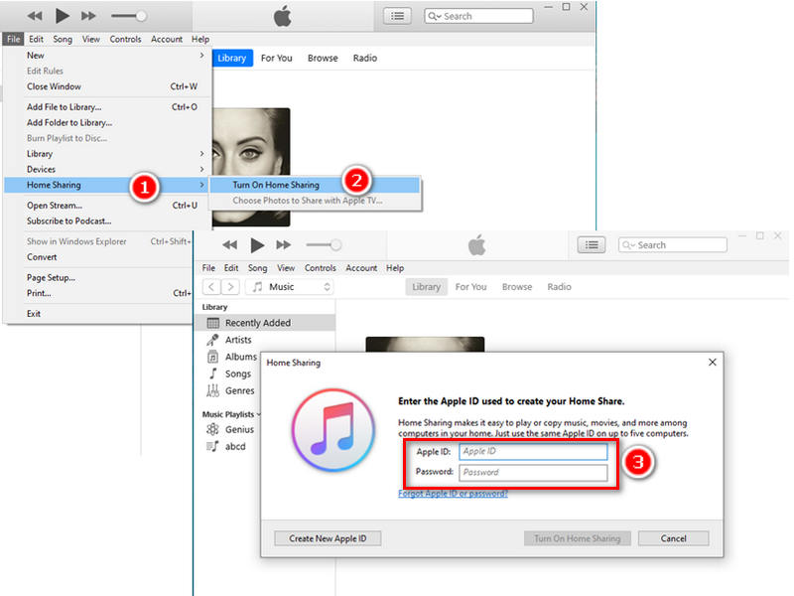
Task: Open the Controls menu in top window
Action: click(x=126, y=39)
